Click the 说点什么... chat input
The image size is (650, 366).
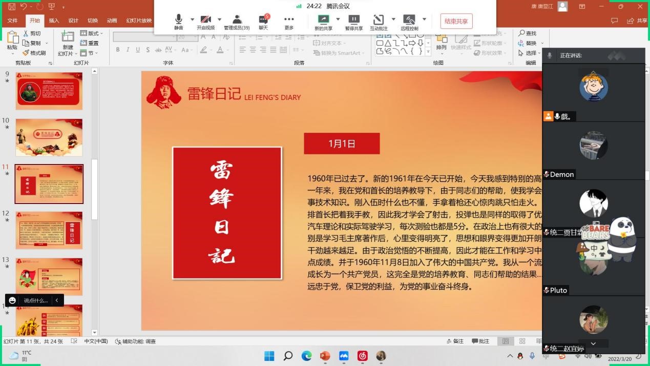(x=35, y=300)
